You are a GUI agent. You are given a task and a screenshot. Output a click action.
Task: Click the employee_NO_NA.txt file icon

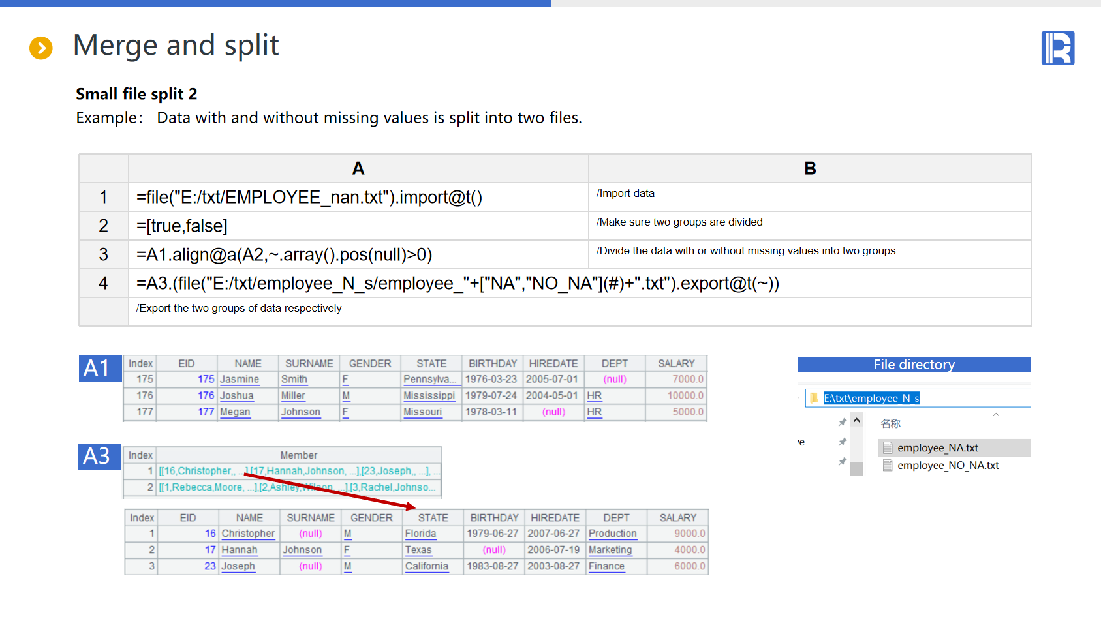(888, 466)
